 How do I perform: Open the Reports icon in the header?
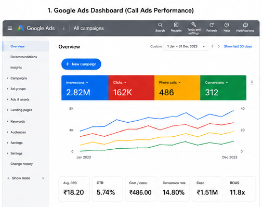pyautogui.click(x=176, y=28)
